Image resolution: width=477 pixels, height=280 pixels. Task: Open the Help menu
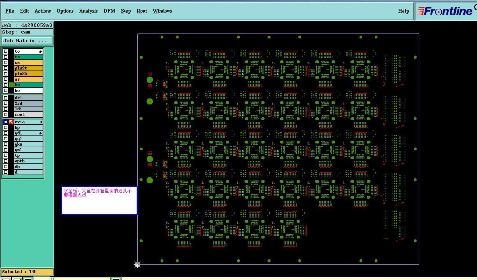404,11
